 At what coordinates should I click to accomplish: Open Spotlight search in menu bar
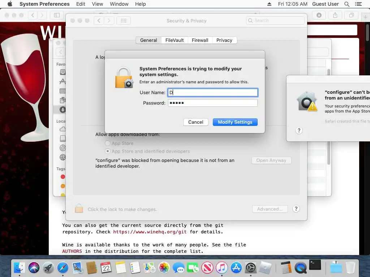pyautogui.click(x=347, y=4)
